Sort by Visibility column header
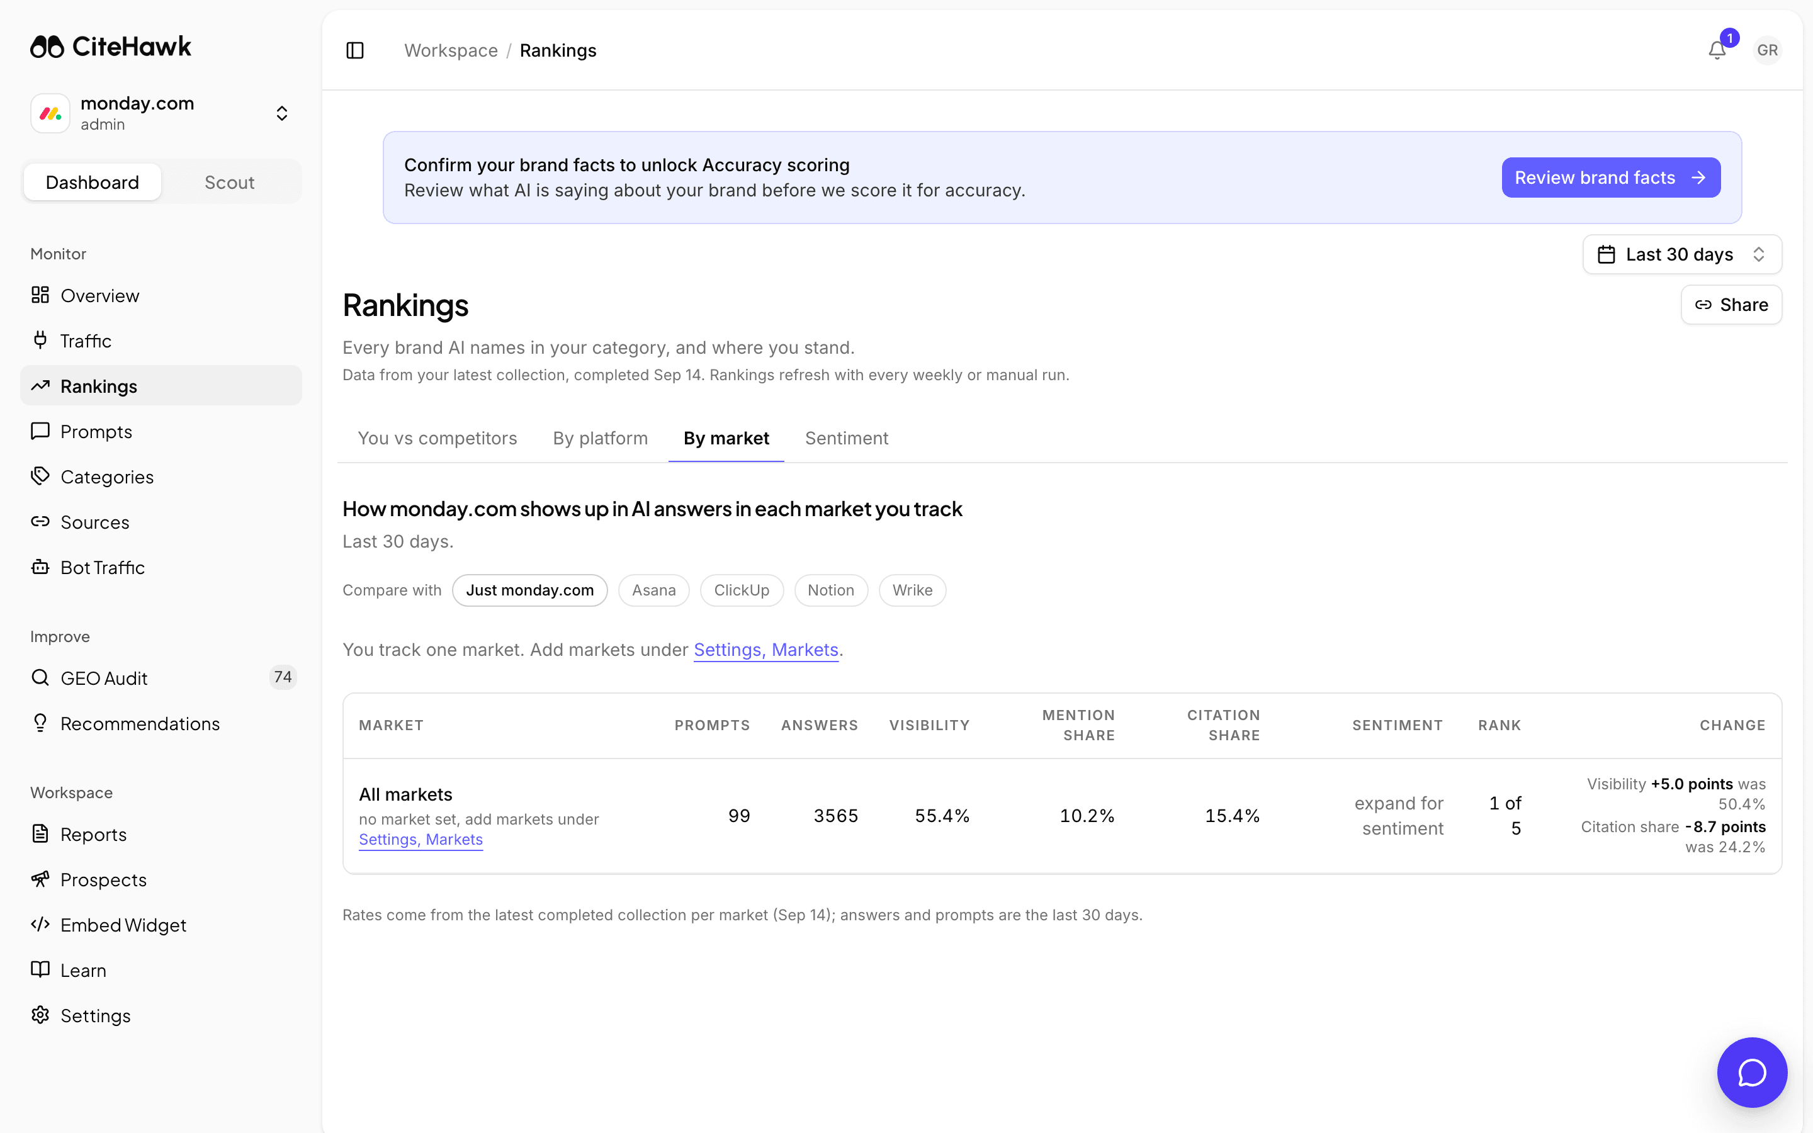The width and height of the screenshot is (1813, 1133). 929,725
